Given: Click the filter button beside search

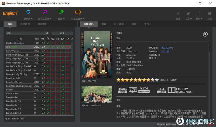Looking at the screenshot, I should pos(62,33).
